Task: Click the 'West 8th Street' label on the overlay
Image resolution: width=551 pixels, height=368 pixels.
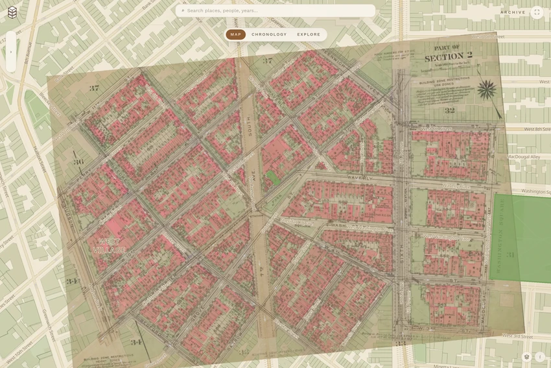Action: (437, 129)
